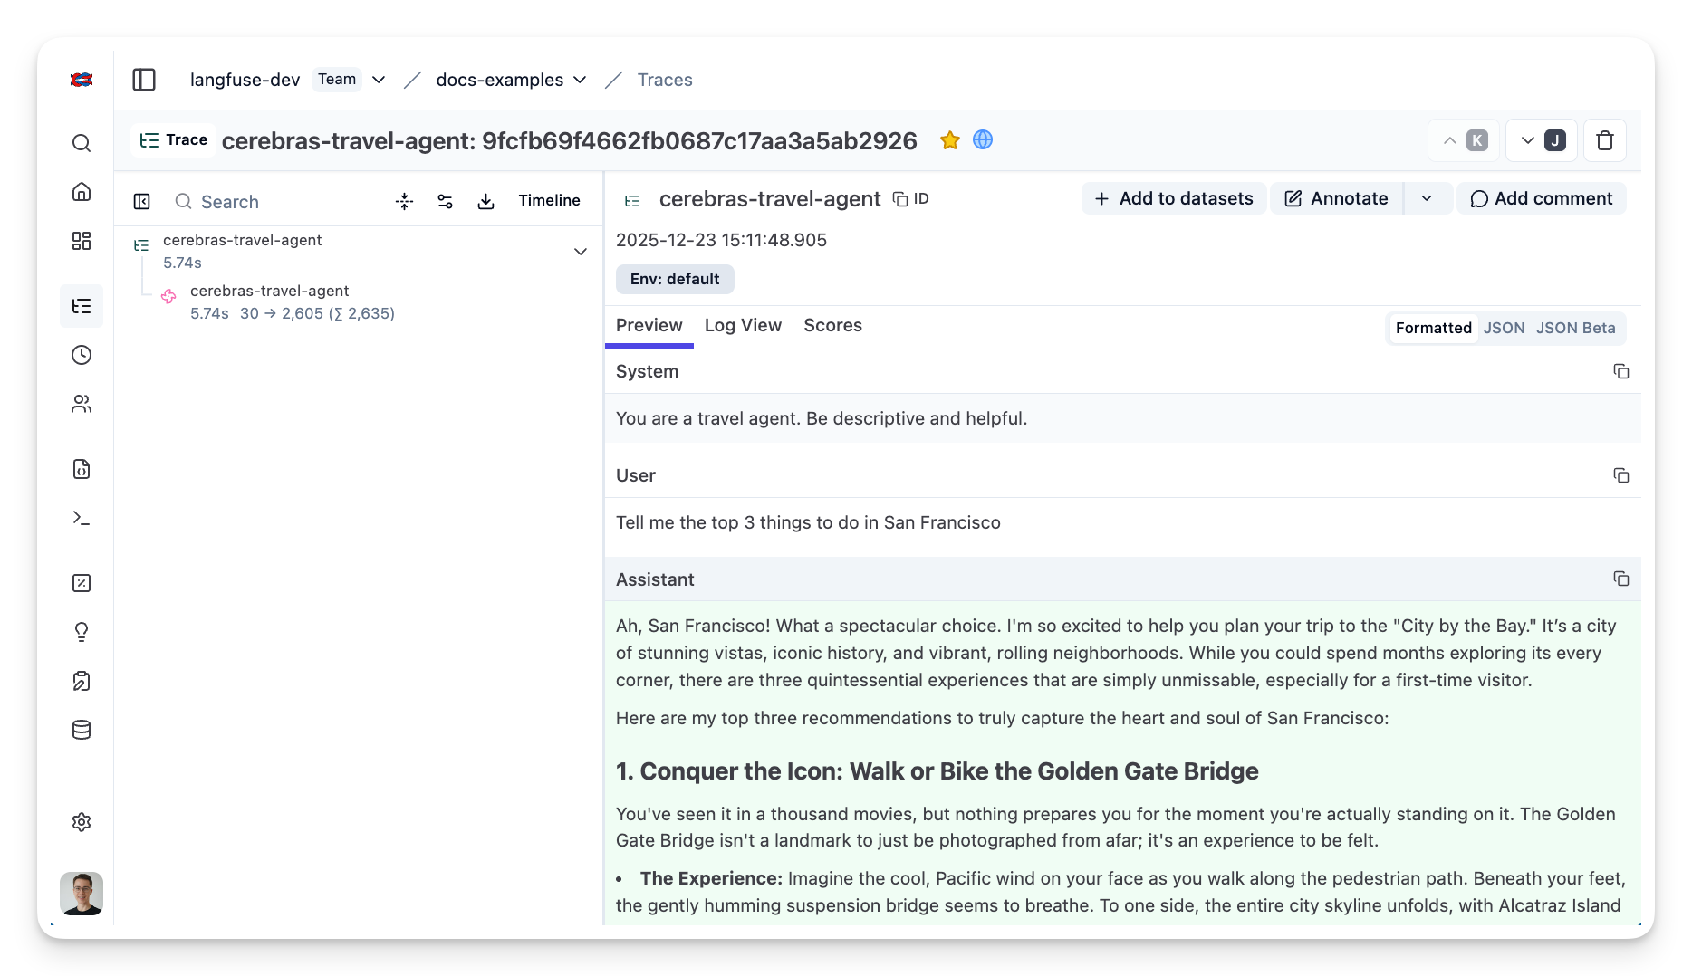Collapse the cerebras-travel-agent tree node
The image size is (1692, 976).
[x=581, y=252]
